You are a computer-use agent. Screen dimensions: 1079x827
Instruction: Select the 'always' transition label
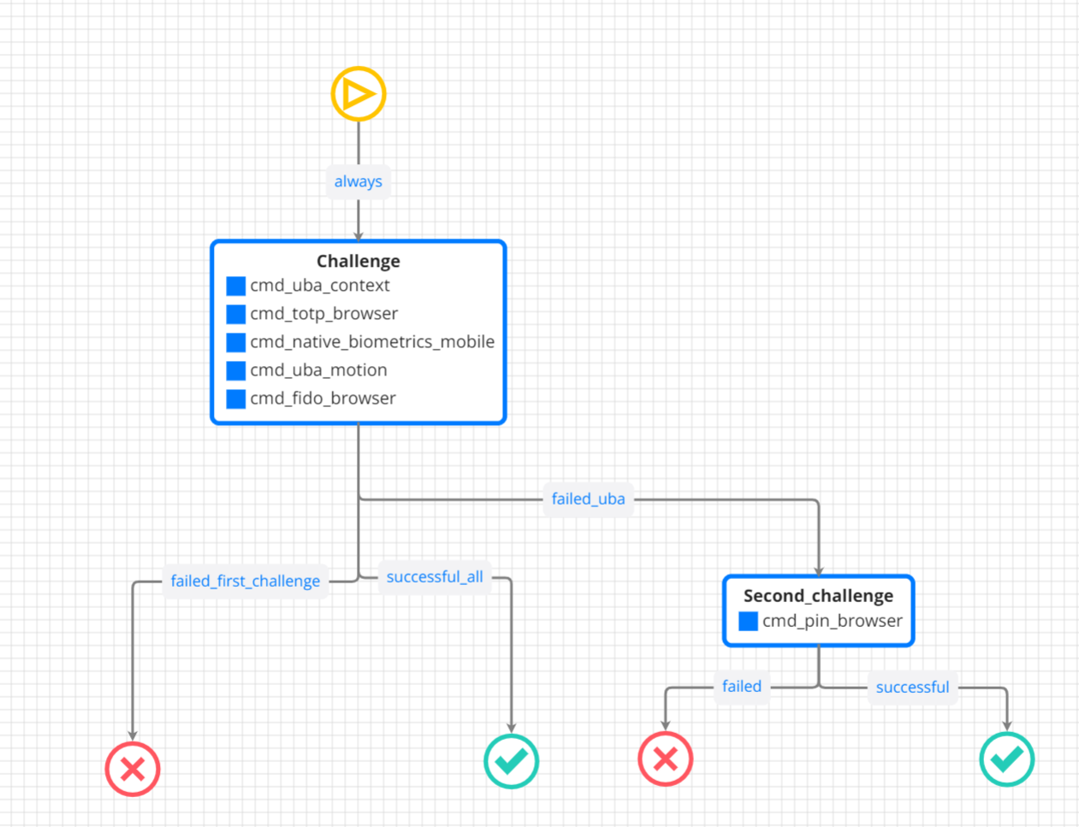(358, 181)
